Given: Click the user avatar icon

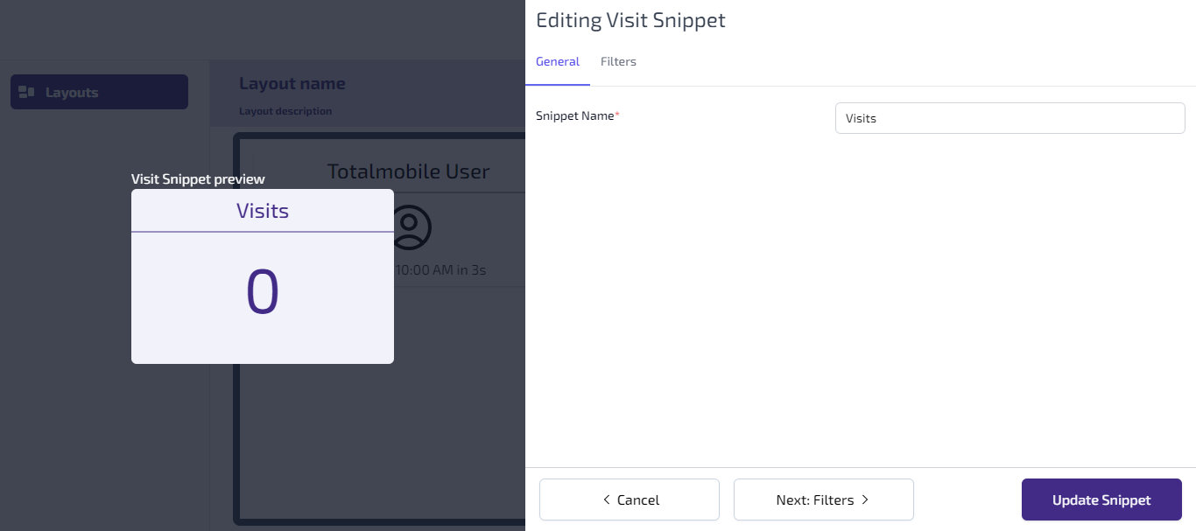Looking at the screenshot, I should [x=409, y=226].
